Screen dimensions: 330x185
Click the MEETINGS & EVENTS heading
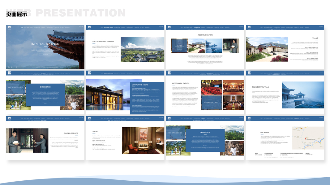click(181, 83)
